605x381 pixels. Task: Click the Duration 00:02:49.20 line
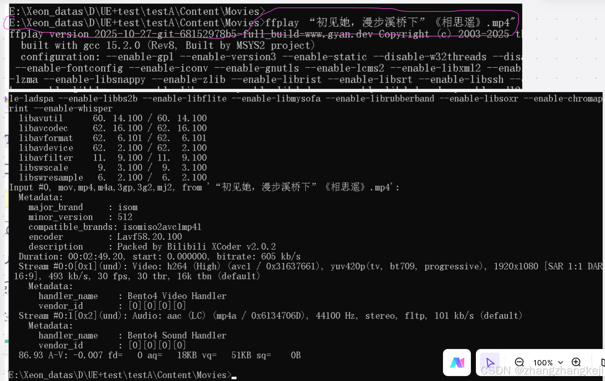[x=160, y=257]
